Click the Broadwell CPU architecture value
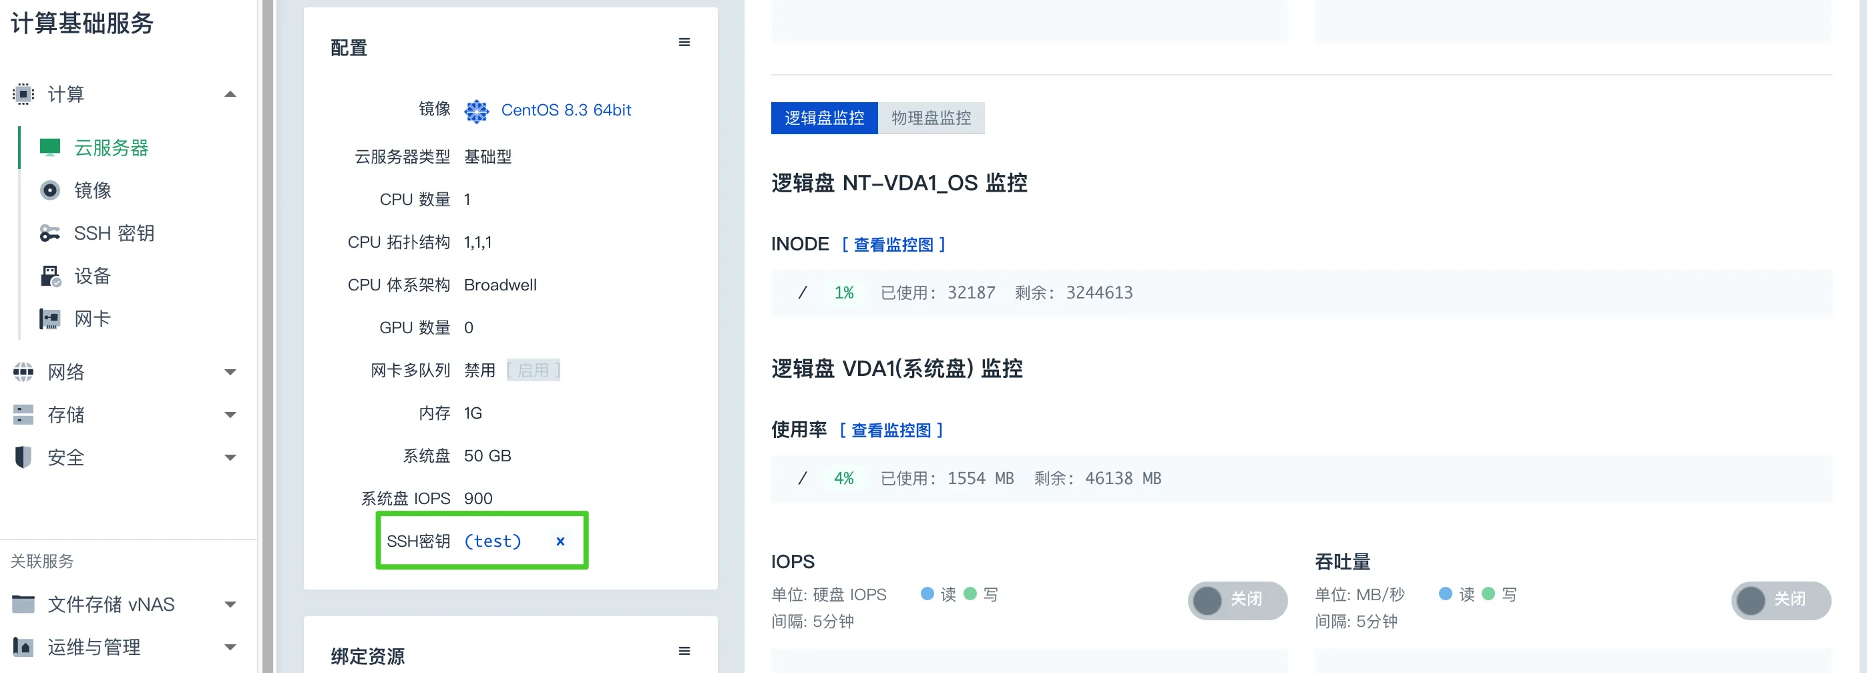The height and width of the screenshot is (673, 1867). [x=500, y=284]
